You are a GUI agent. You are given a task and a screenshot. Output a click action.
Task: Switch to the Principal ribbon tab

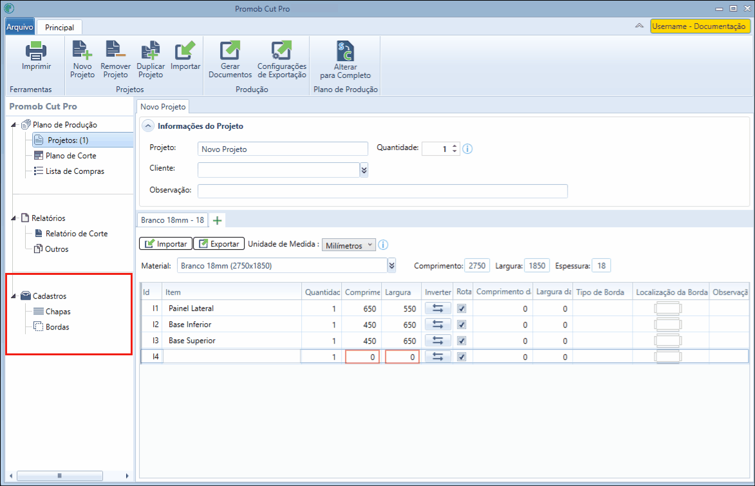59,27
